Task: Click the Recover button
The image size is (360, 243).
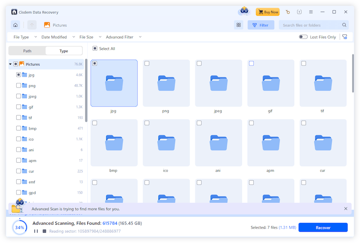Action: coord(323,228)
